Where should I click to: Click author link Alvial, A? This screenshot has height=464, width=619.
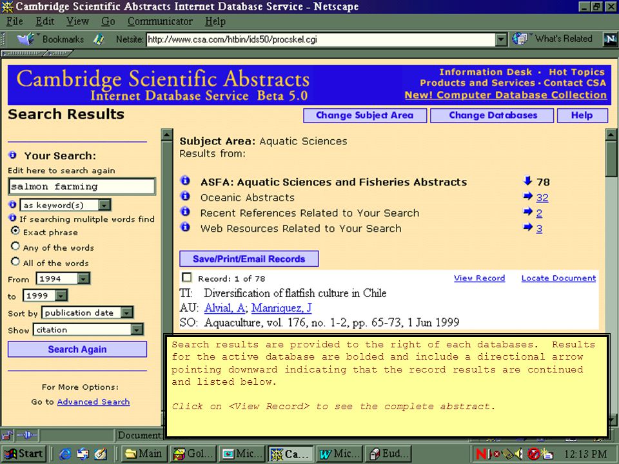[224, 308]
